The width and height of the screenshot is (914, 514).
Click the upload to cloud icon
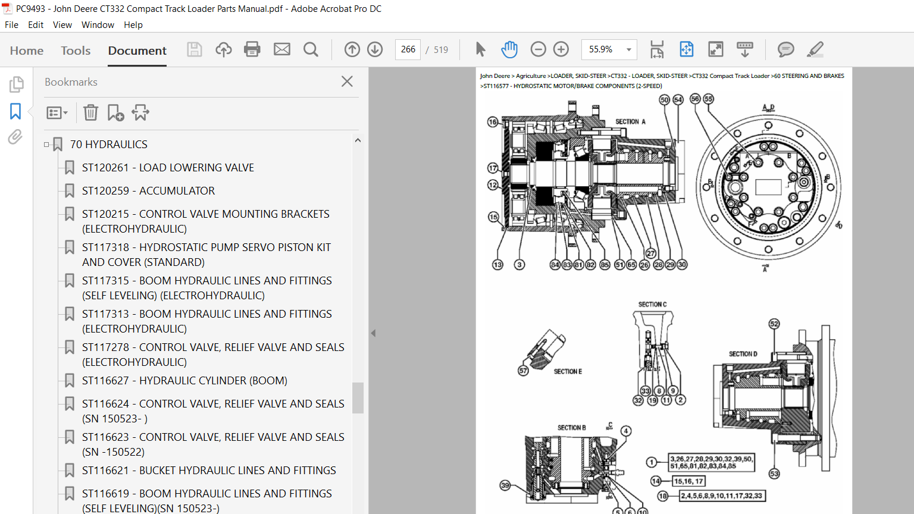(224, 49)
